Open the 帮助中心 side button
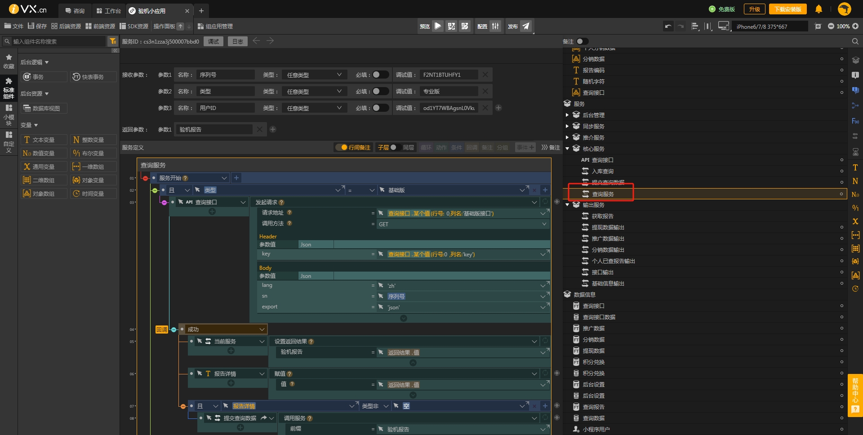 [855, 395]
